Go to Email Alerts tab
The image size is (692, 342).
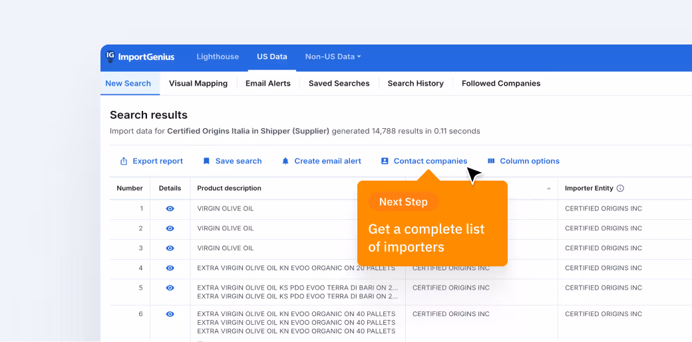[x=268, y=83]
